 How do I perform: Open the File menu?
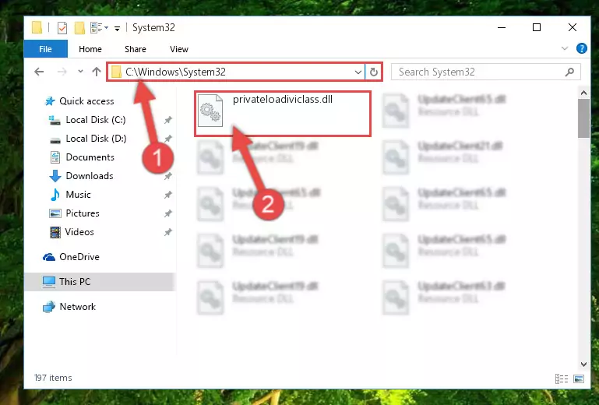[x=45, y=49]
